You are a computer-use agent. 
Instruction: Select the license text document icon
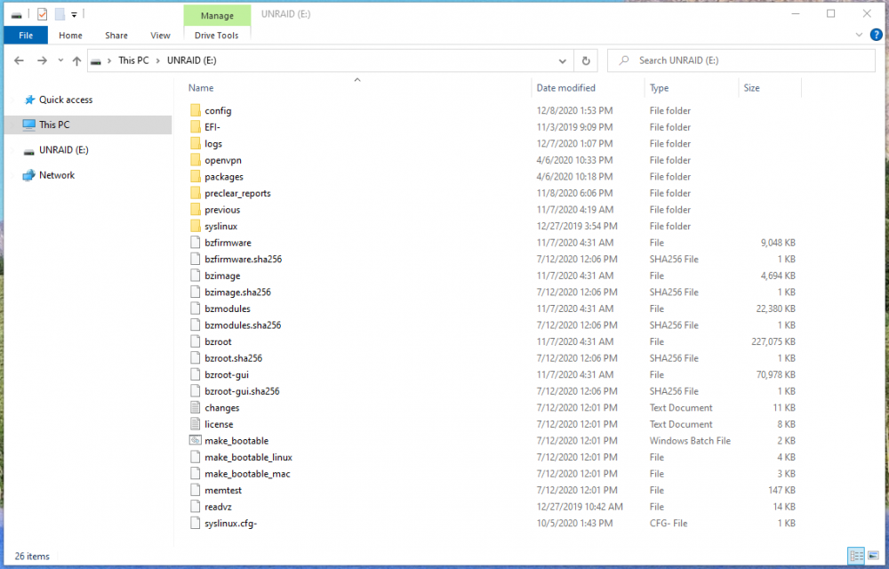pyautogui.click(x=196, y=424)
